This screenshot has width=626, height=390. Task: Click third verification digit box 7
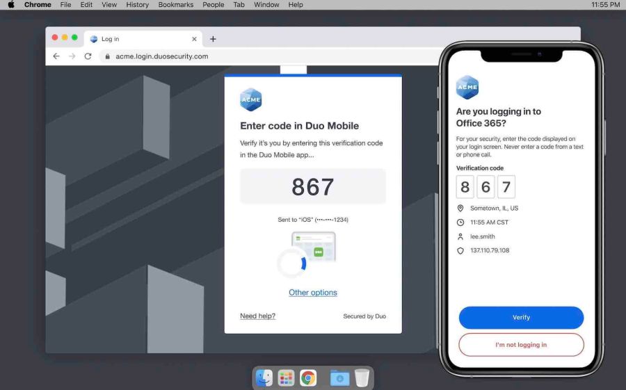point(506,187)
